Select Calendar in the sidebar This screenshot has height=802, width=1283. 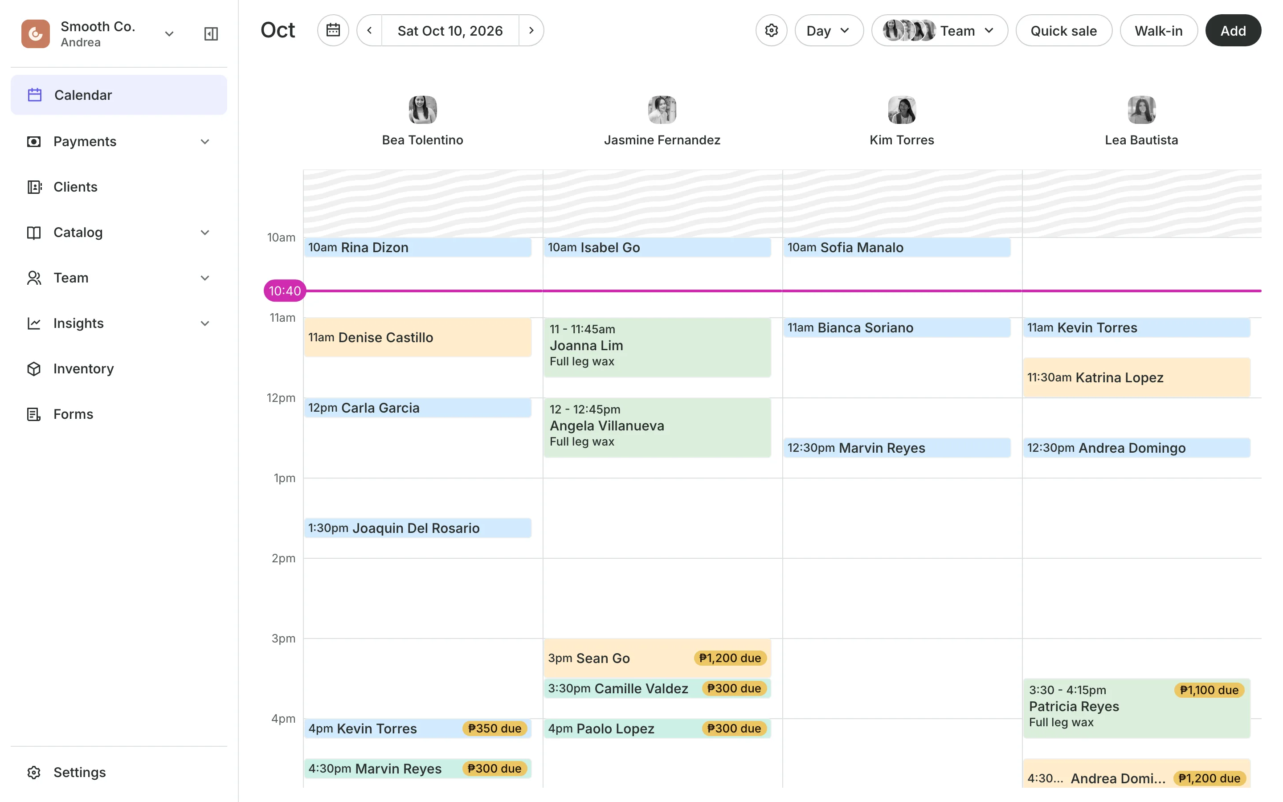click(x=119, y=95)
